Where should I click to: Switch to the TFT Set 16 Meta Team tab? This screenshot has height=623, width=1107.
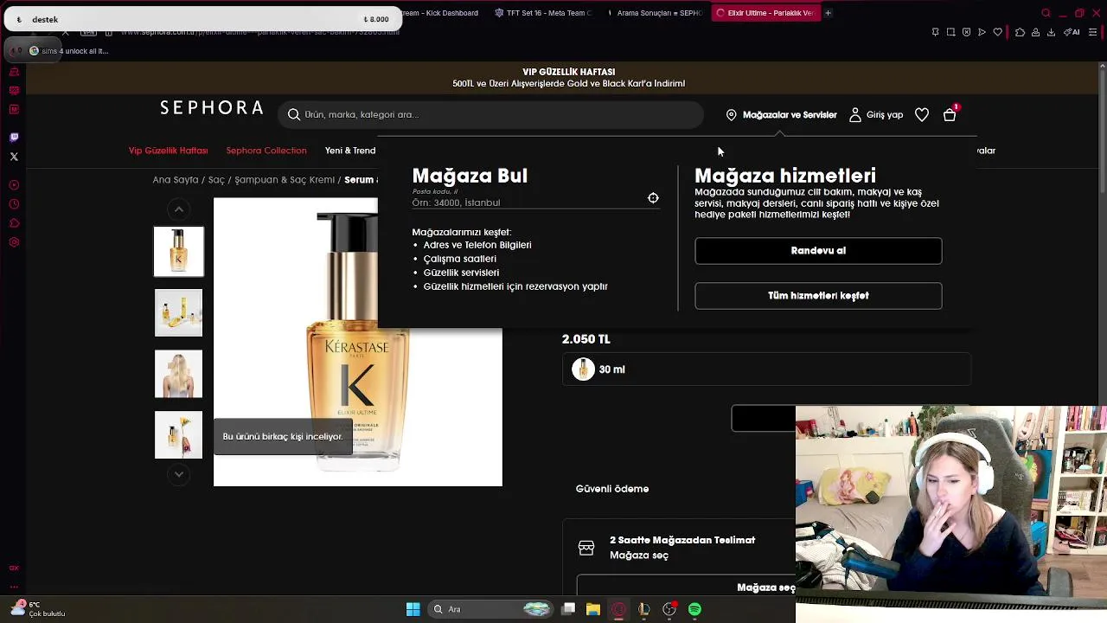pos(544,13)
